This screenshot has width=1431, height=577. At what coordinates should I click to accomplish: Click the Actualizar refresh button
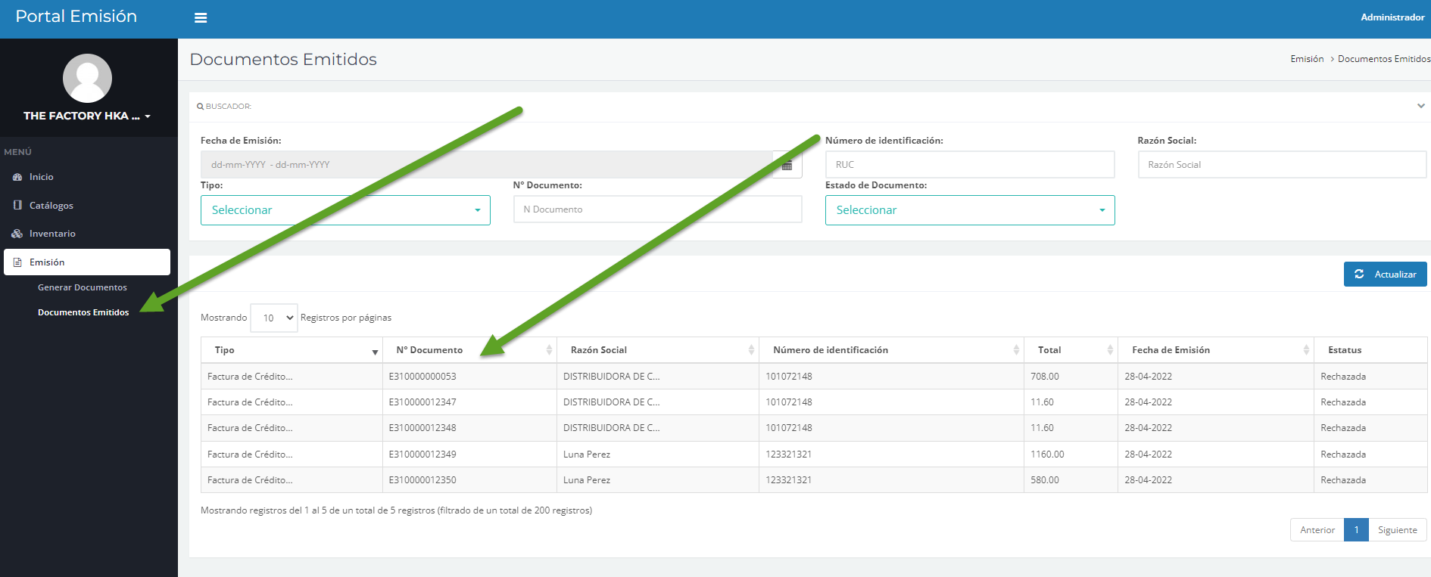coord(1385,275)
